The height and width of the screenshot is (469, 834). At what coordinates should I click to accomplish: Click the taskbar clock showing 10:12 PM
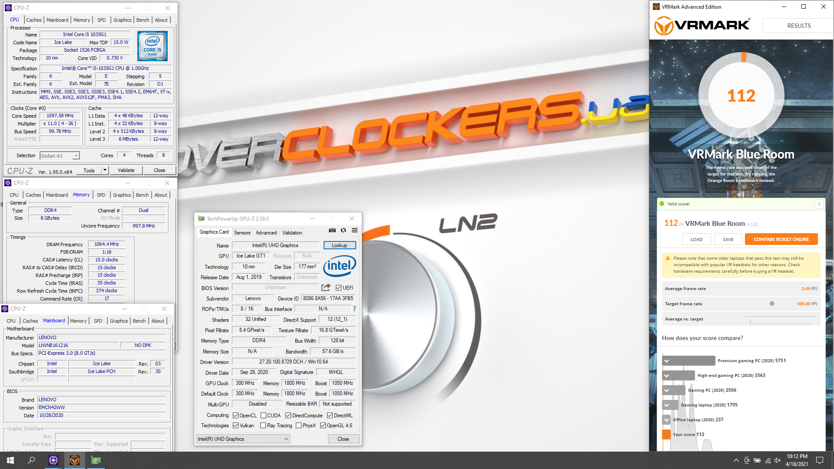(797, 460)
